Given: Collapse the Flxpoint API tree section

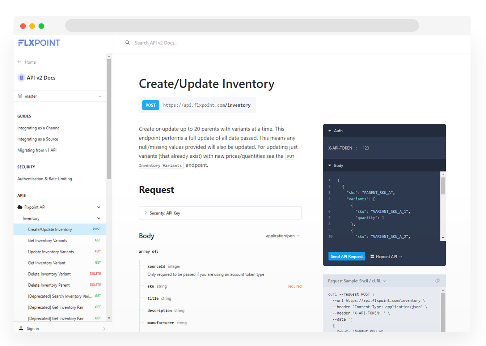Looking at the screenshot, I should click(x=99, y=207).
